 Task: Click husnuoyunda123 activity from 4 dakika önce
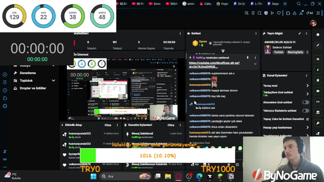coord(91,135)
